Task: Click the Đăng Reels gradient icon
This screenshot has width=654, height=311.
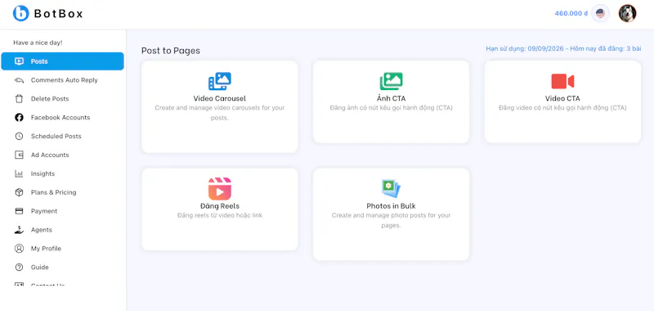Action: click(x=220, y=189)
